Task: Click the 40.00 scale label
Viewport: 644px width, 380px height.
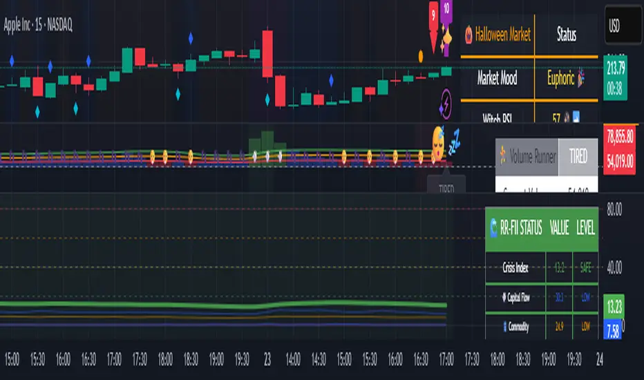Action: pyautogui.click(x=614, y=268)
